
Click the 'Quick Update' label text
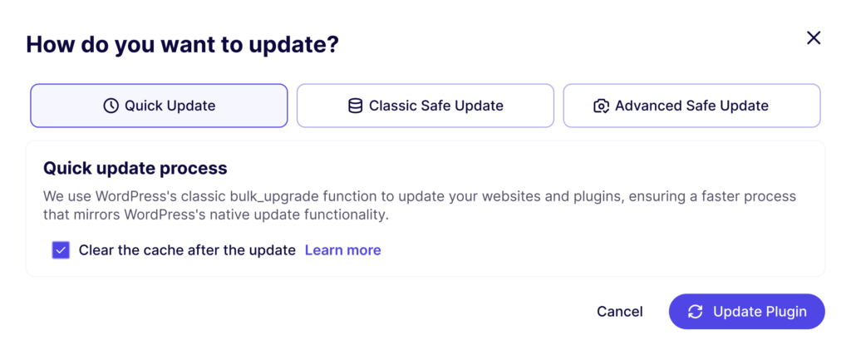point(170,106)
